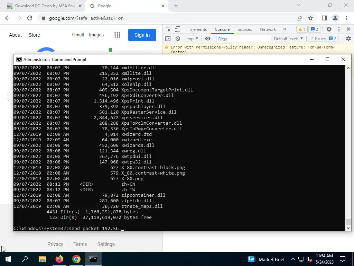Open the Privacy footer link
Screen dimensions: 354x266
(55, 244)
